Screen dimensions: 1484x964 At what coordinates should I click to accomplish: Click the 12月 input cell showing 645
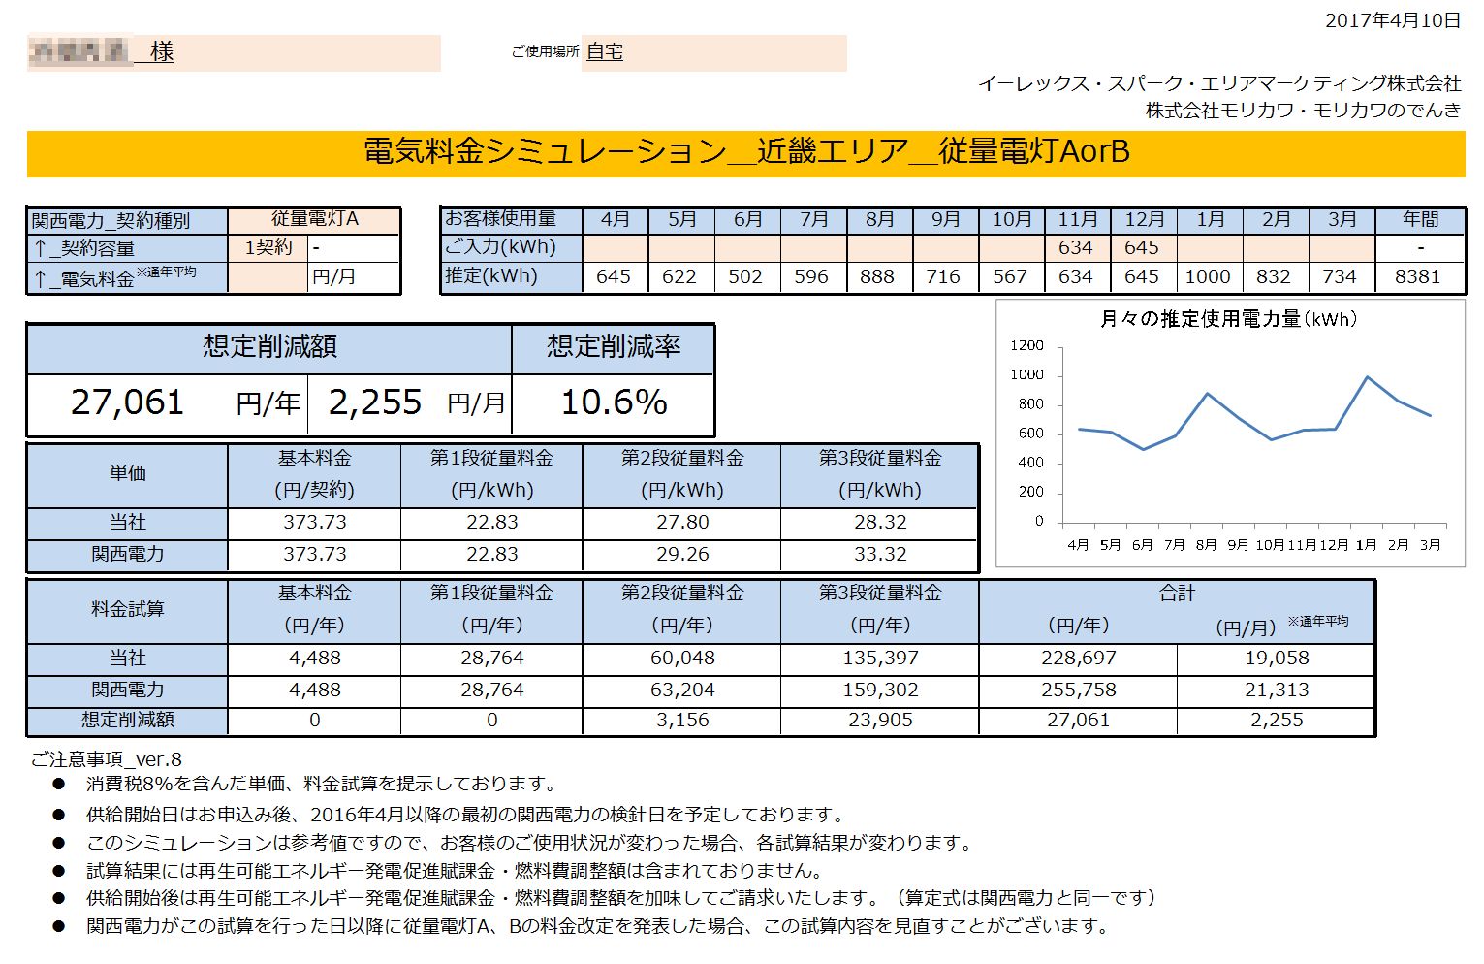pyautogui.click(x=1143, y=248)
